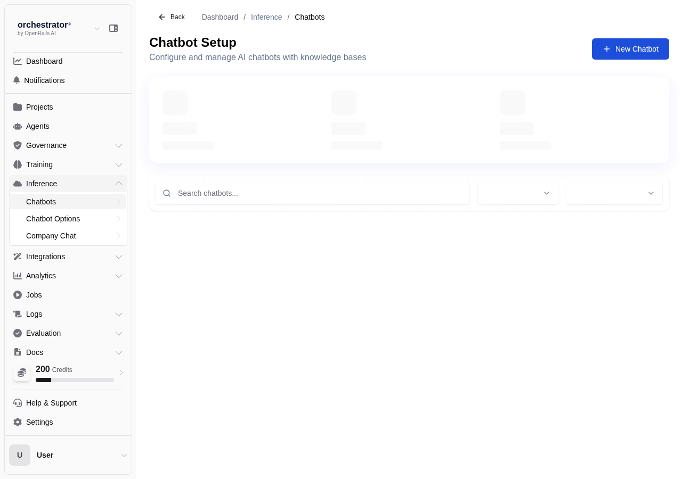The image size is (682, 479).
Task: Click the Governance shield icon
Action: pyautogui.click(x=18, y=145)
